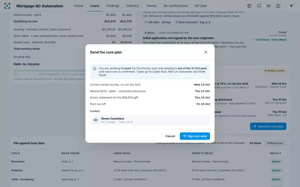This screenshot has height=187, width=300.
Task: Click the Agrees badge in Property row
Action: 276,170
